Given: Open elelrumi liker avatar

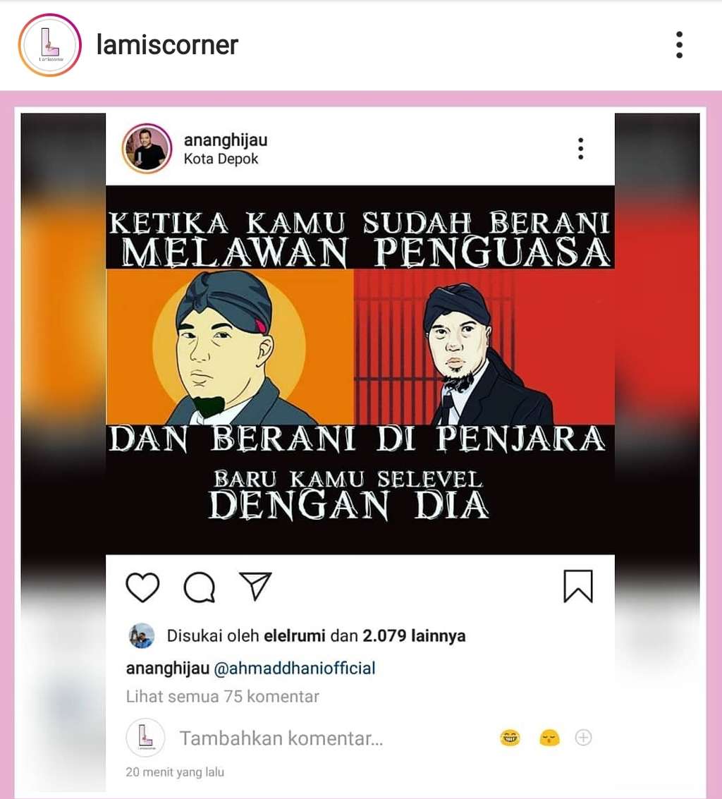Looking at the screenshot, I should [x=142, y=635].
